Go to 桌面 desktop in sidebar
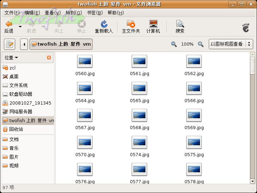The image size is (257, 193). pyautogui.click(x=28, y=76)
